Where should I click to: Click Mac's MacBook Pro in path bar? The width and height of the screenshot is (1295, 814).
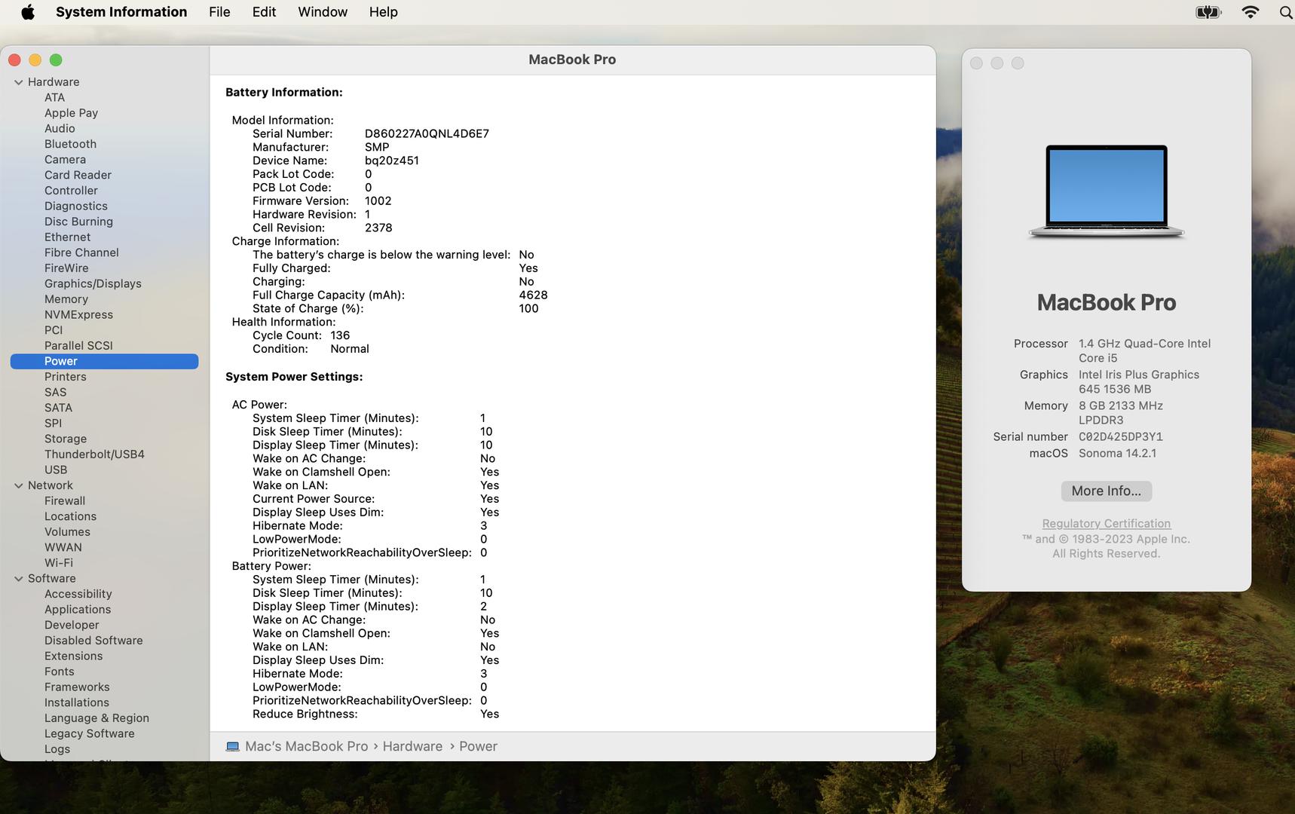[307, 746]
